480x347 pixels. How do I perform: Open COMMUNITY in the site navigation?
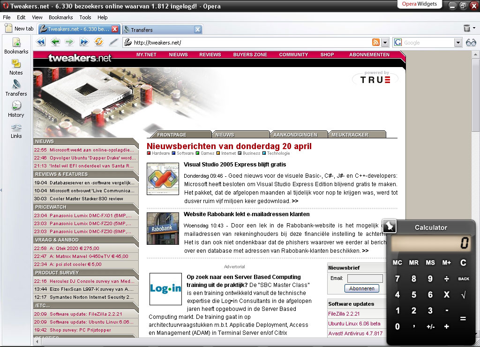click(293, 54)
